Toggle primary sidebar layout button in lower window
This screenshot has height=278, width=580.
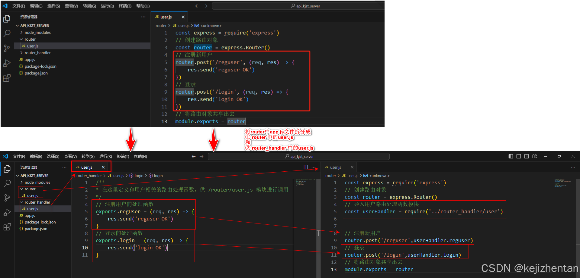click(511, 156)
